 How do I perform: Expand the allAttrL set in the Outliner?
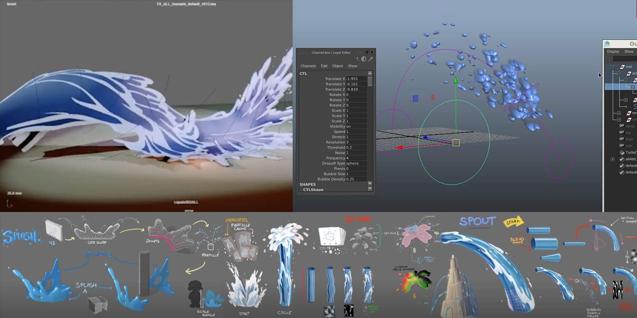pos(613,159)
